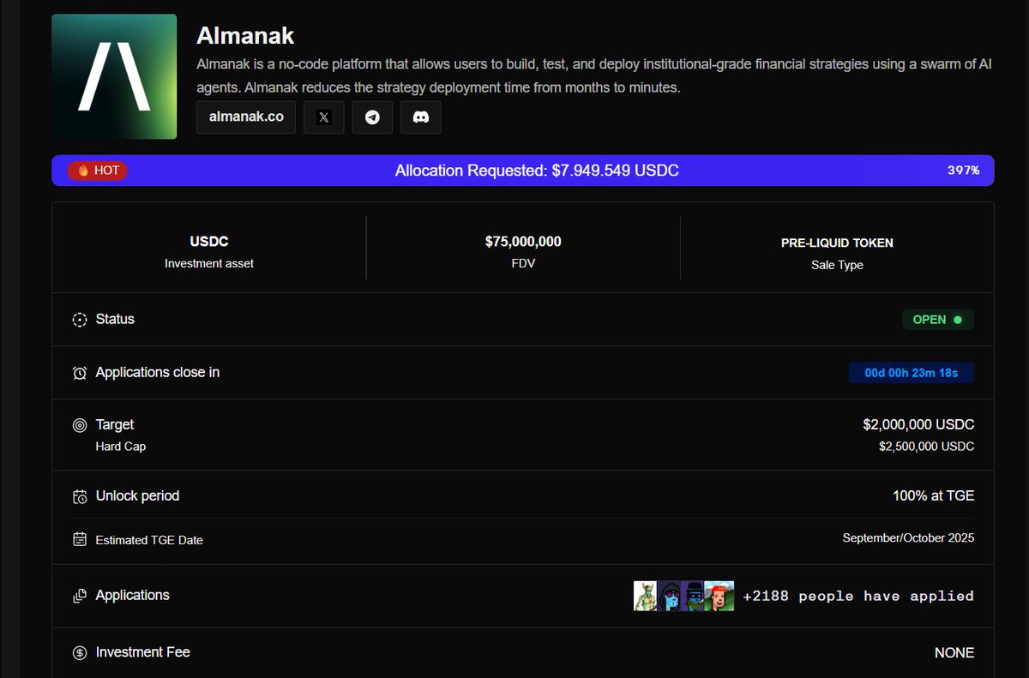1029x678 pixels.
Task: Click the '+2188 people have applied' text
Action: coord(858,596)
